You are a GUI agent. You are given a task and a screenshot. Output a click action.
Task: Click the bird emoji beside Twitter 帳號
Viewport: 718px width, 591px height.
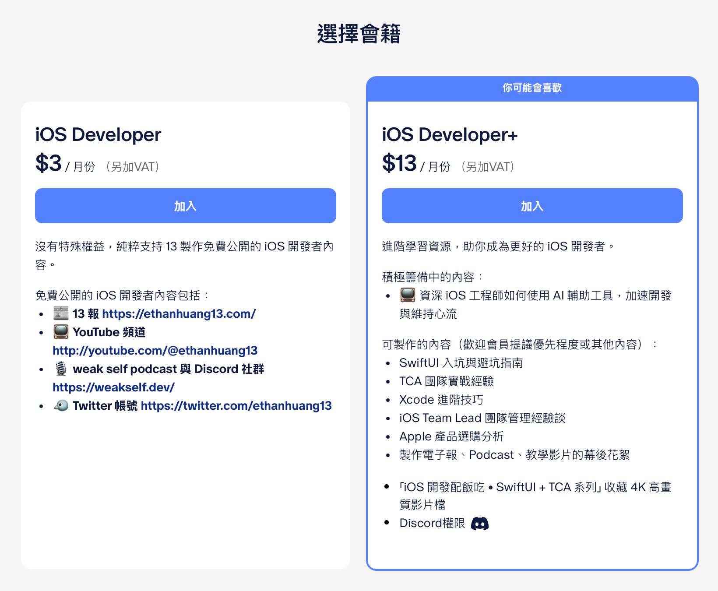pos(61,405)
